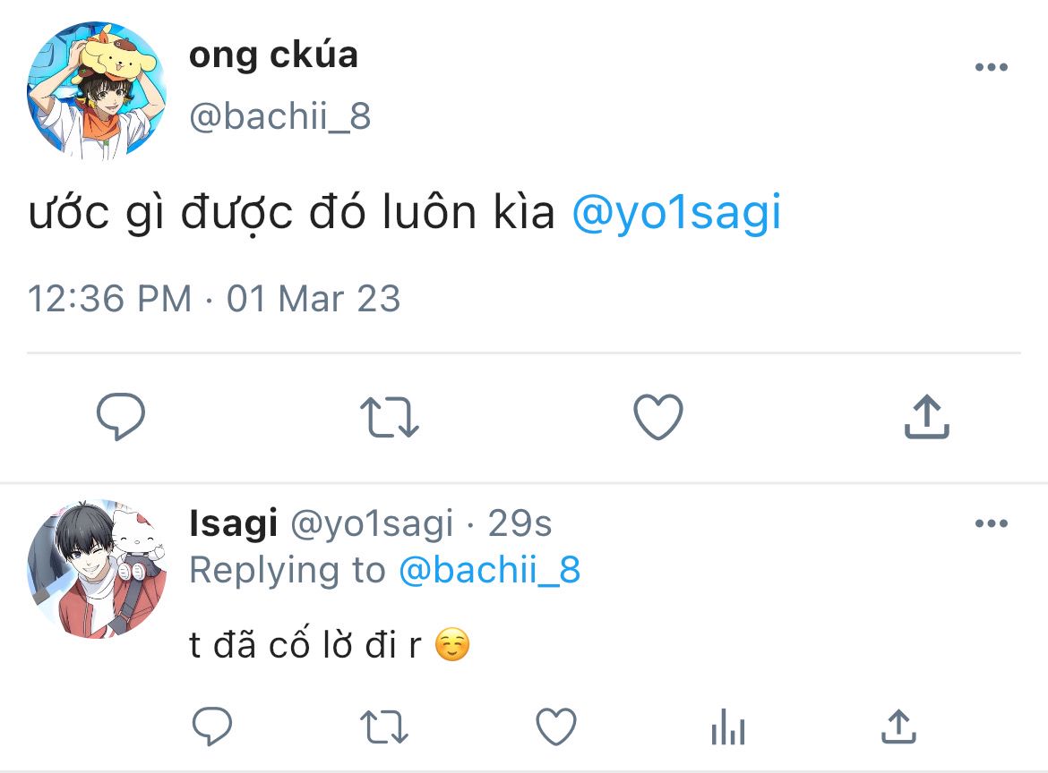The width and height of the screenshot is (1048, 773).
Task: Retweet Isagi's reply
Action: tap(385, 726)
